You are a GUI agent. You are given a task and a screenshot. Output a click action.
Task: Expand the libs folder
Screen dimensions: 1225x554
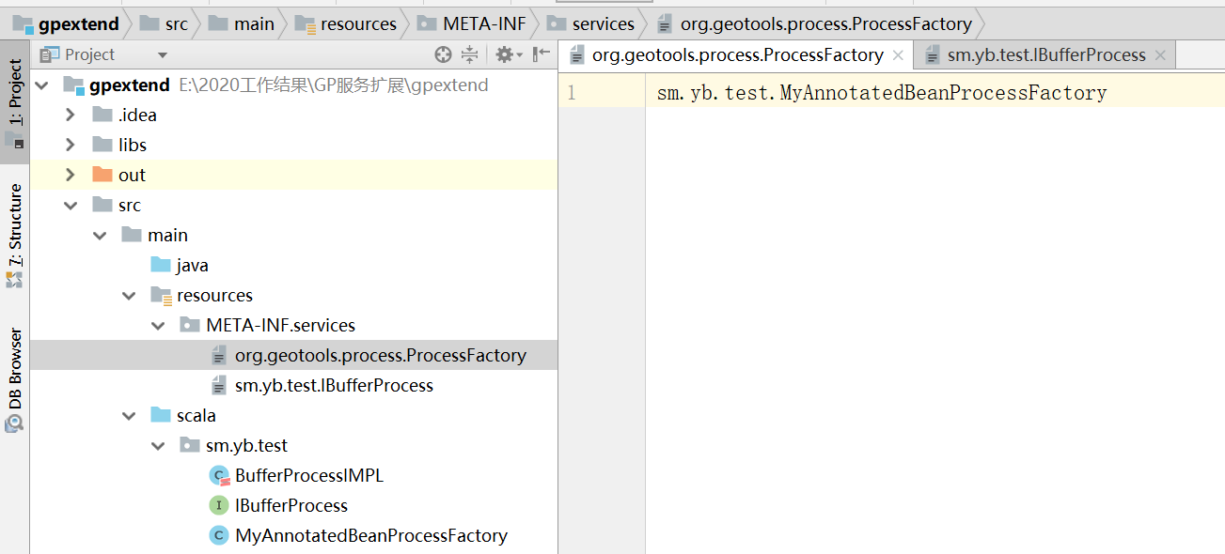71,146
